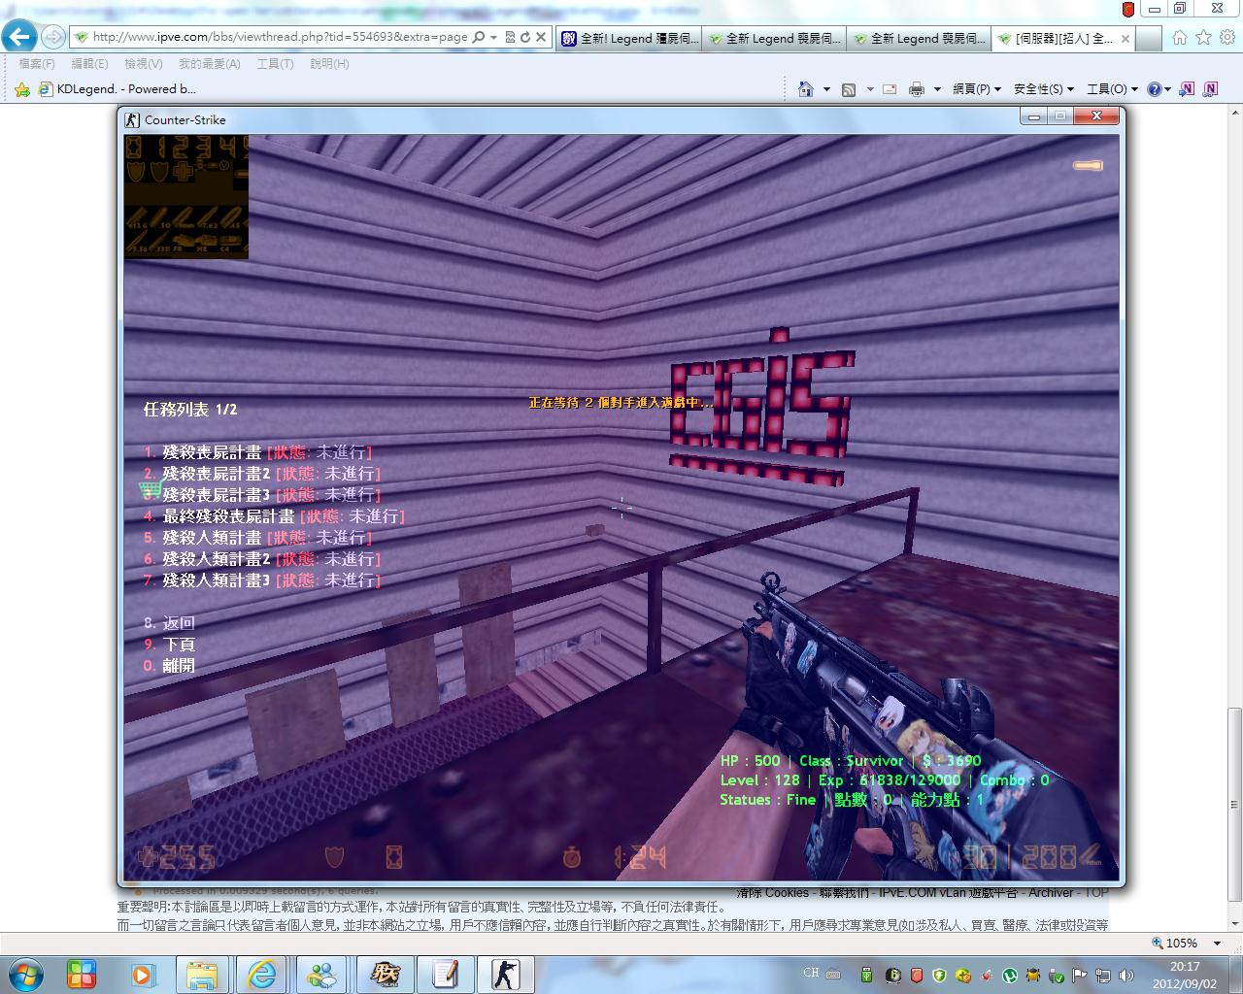Click the magnifier search icon in address bar

click(478, 37)
